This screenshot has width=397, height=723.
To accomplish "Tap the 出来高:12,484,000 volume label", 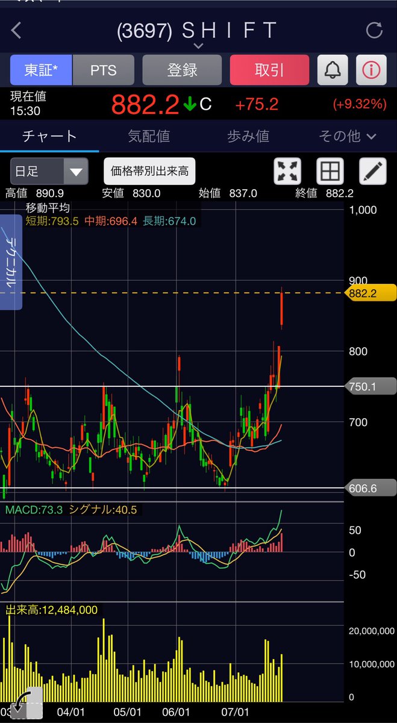I will [x=51, y=610].
